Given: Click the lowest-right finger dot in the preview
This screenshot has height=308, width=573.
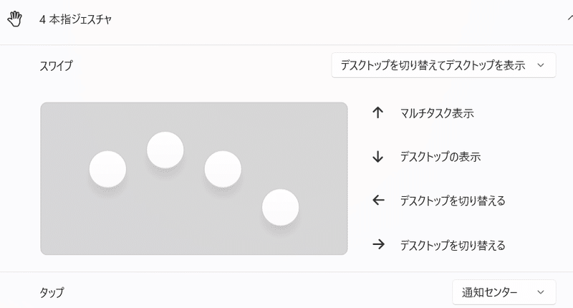Looking at the screenshot, I should [280, 208].
